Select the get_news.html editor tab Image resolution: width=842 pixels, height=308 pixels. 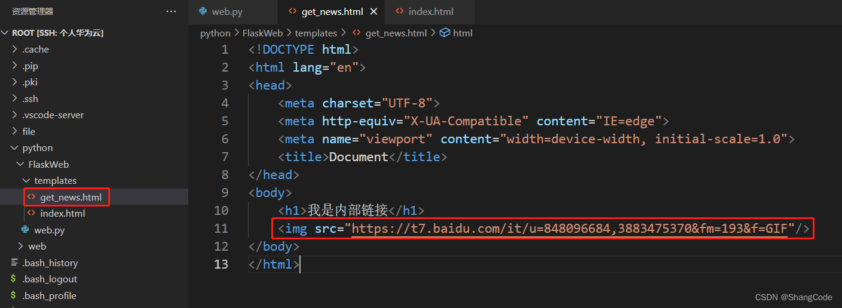332,11
